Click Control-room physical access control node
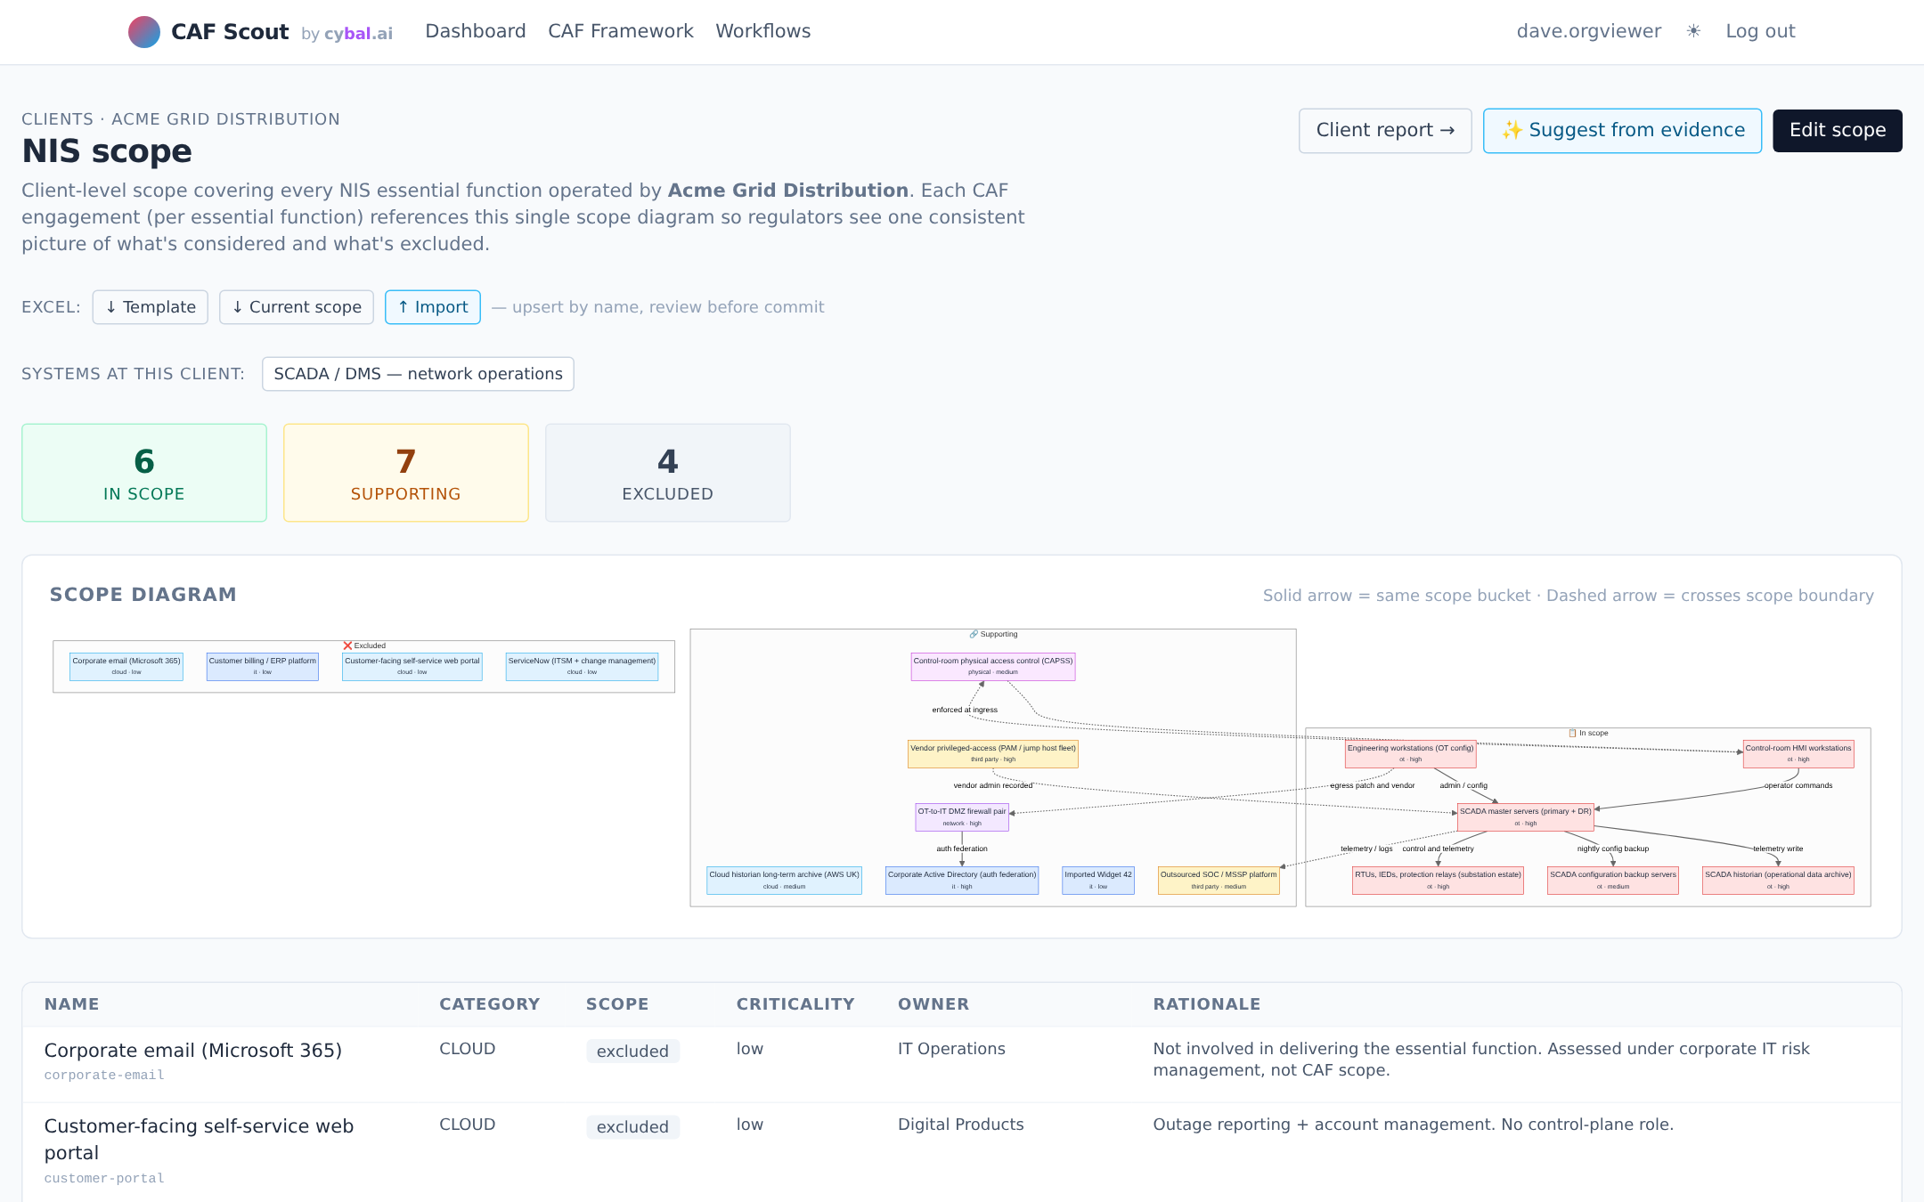Screen dimensions: 1924x1202 click(x=992, y=666)
